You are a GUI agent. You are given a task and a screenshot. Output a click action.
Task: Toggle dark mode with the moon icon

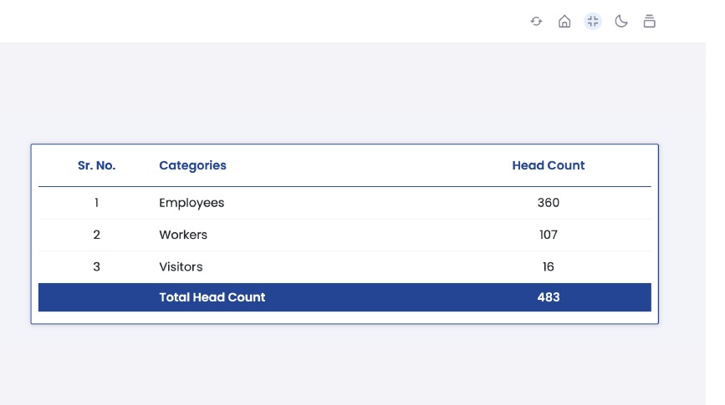tap(621, 22)
